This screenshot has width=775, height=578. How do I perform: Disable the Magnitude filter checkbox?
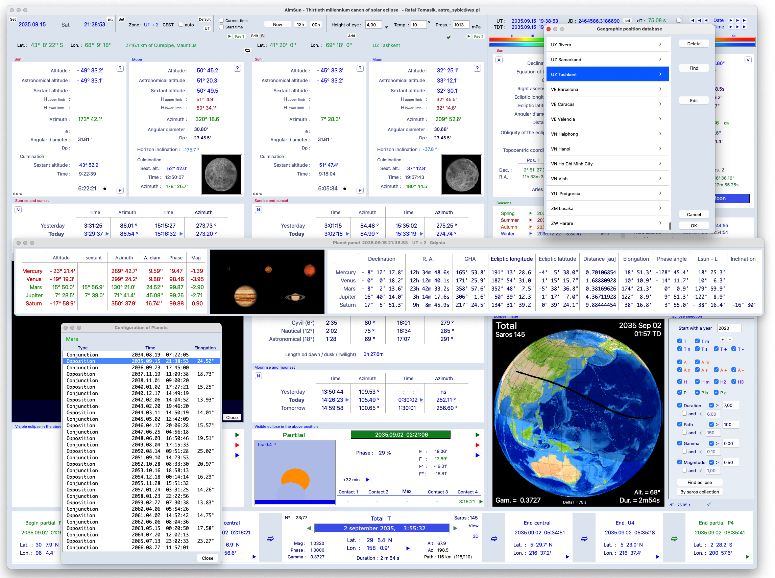[x=680, y=462]
